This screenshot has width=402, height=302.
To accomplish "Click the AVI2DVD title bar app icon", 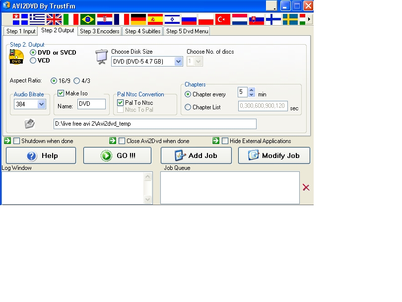I will (6, 5).
